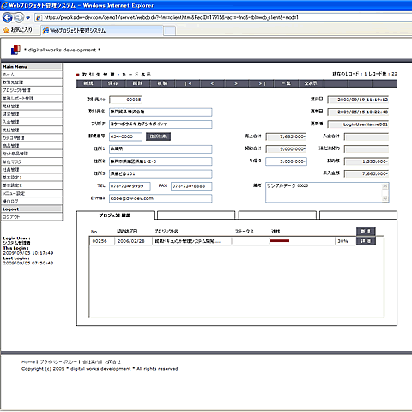Click the postal code field 654-0000
This screenshot has height=412, width=412.
click(x=125, y=136)
